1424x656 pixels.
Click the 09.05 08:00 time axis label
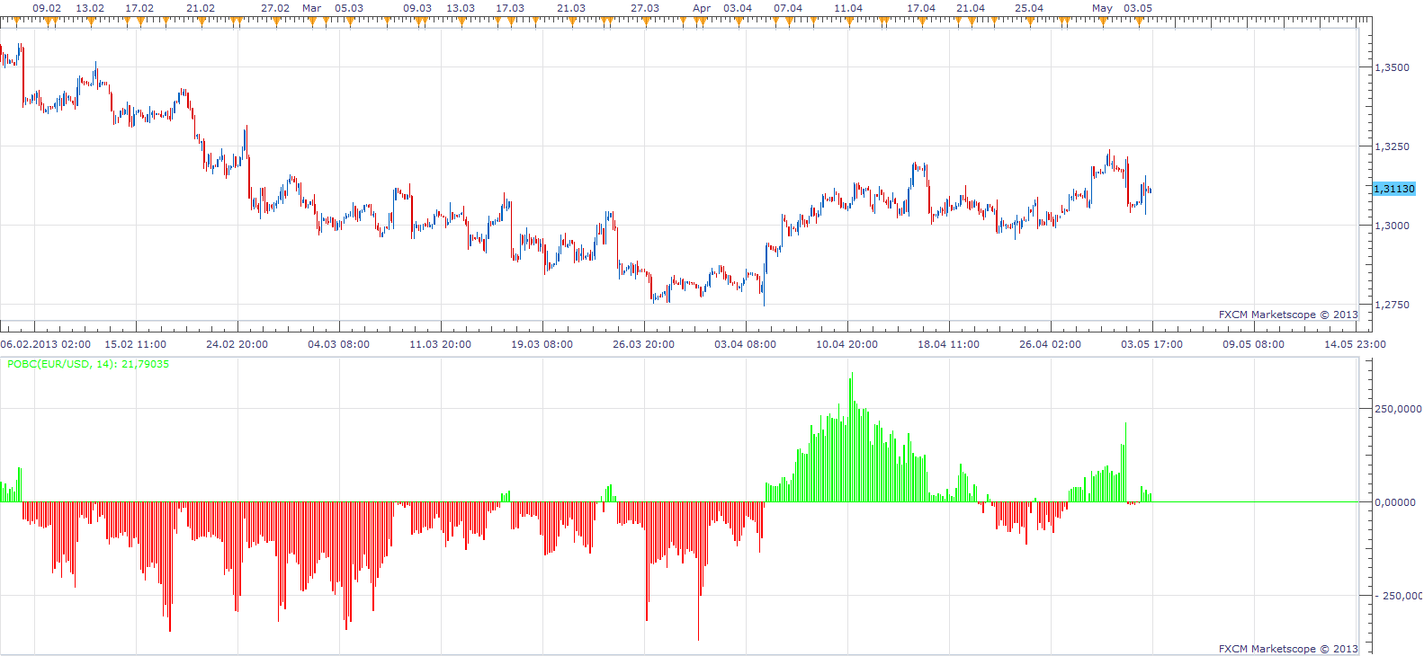(x=1254, y=344)
